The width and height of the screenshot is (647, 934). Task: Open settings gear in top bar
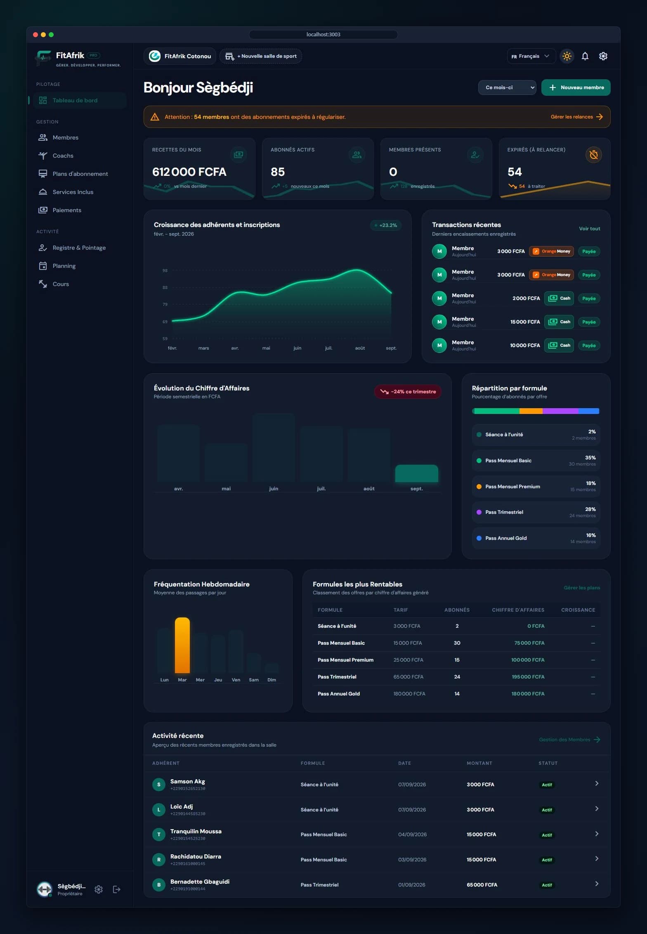pos(603,56)
